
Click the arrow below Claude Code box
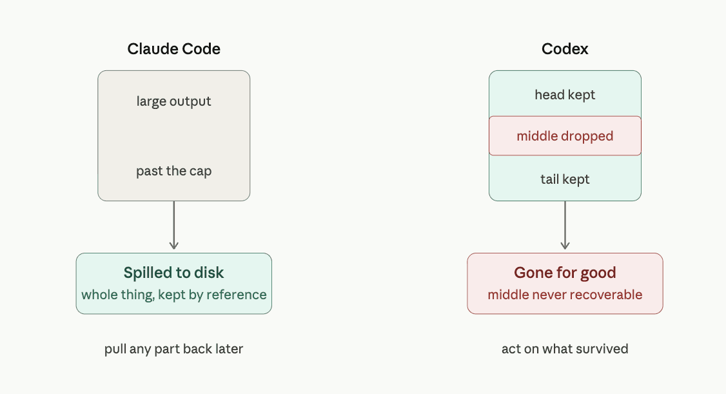173,226
